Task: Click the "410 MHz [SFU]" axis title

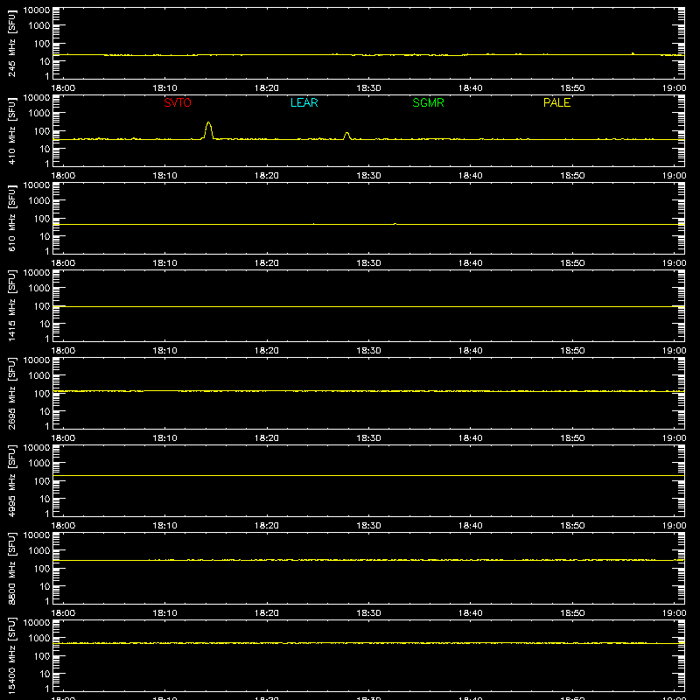Action: 11,130
